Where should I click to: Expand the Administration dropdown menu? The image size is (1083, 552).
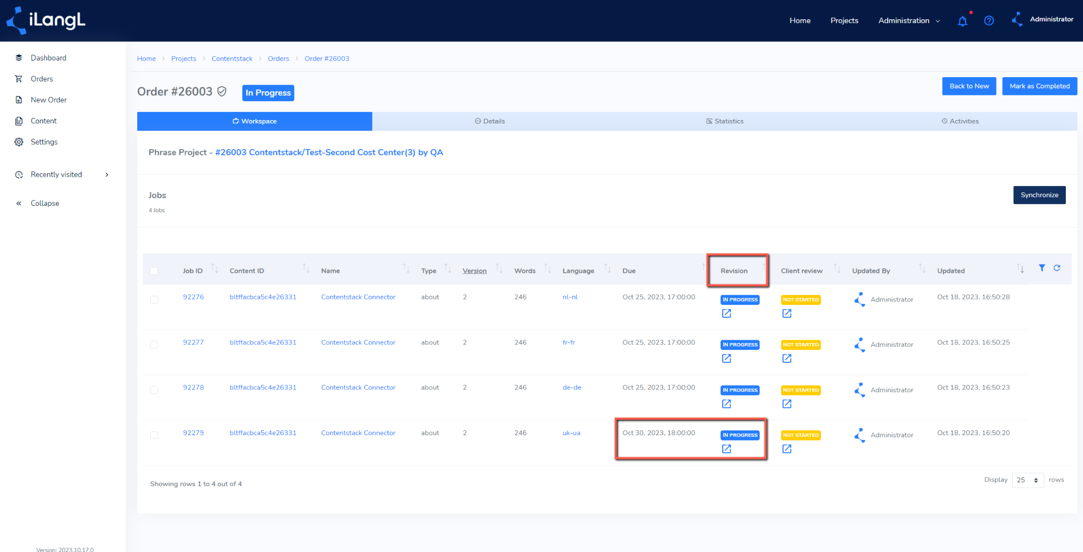909,20
